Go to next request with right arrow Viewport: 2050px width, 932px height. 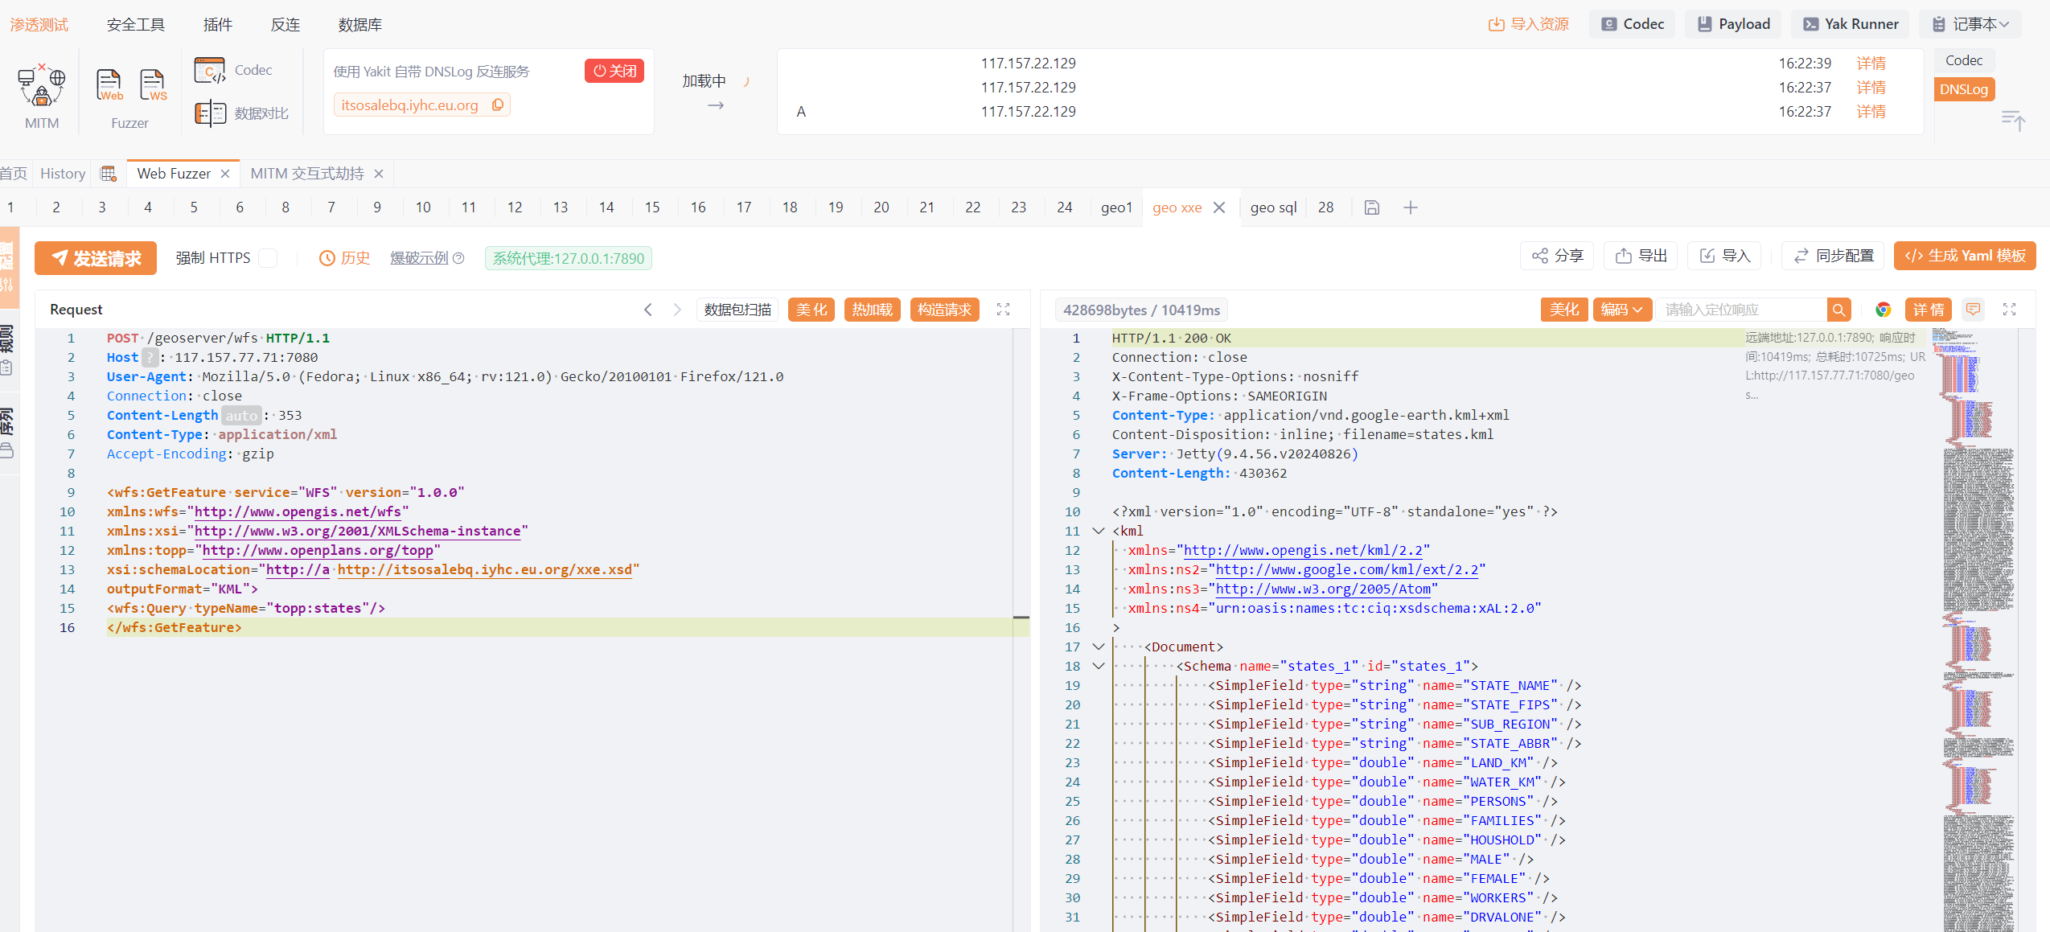pyautogui.click(x=677, y=310)
